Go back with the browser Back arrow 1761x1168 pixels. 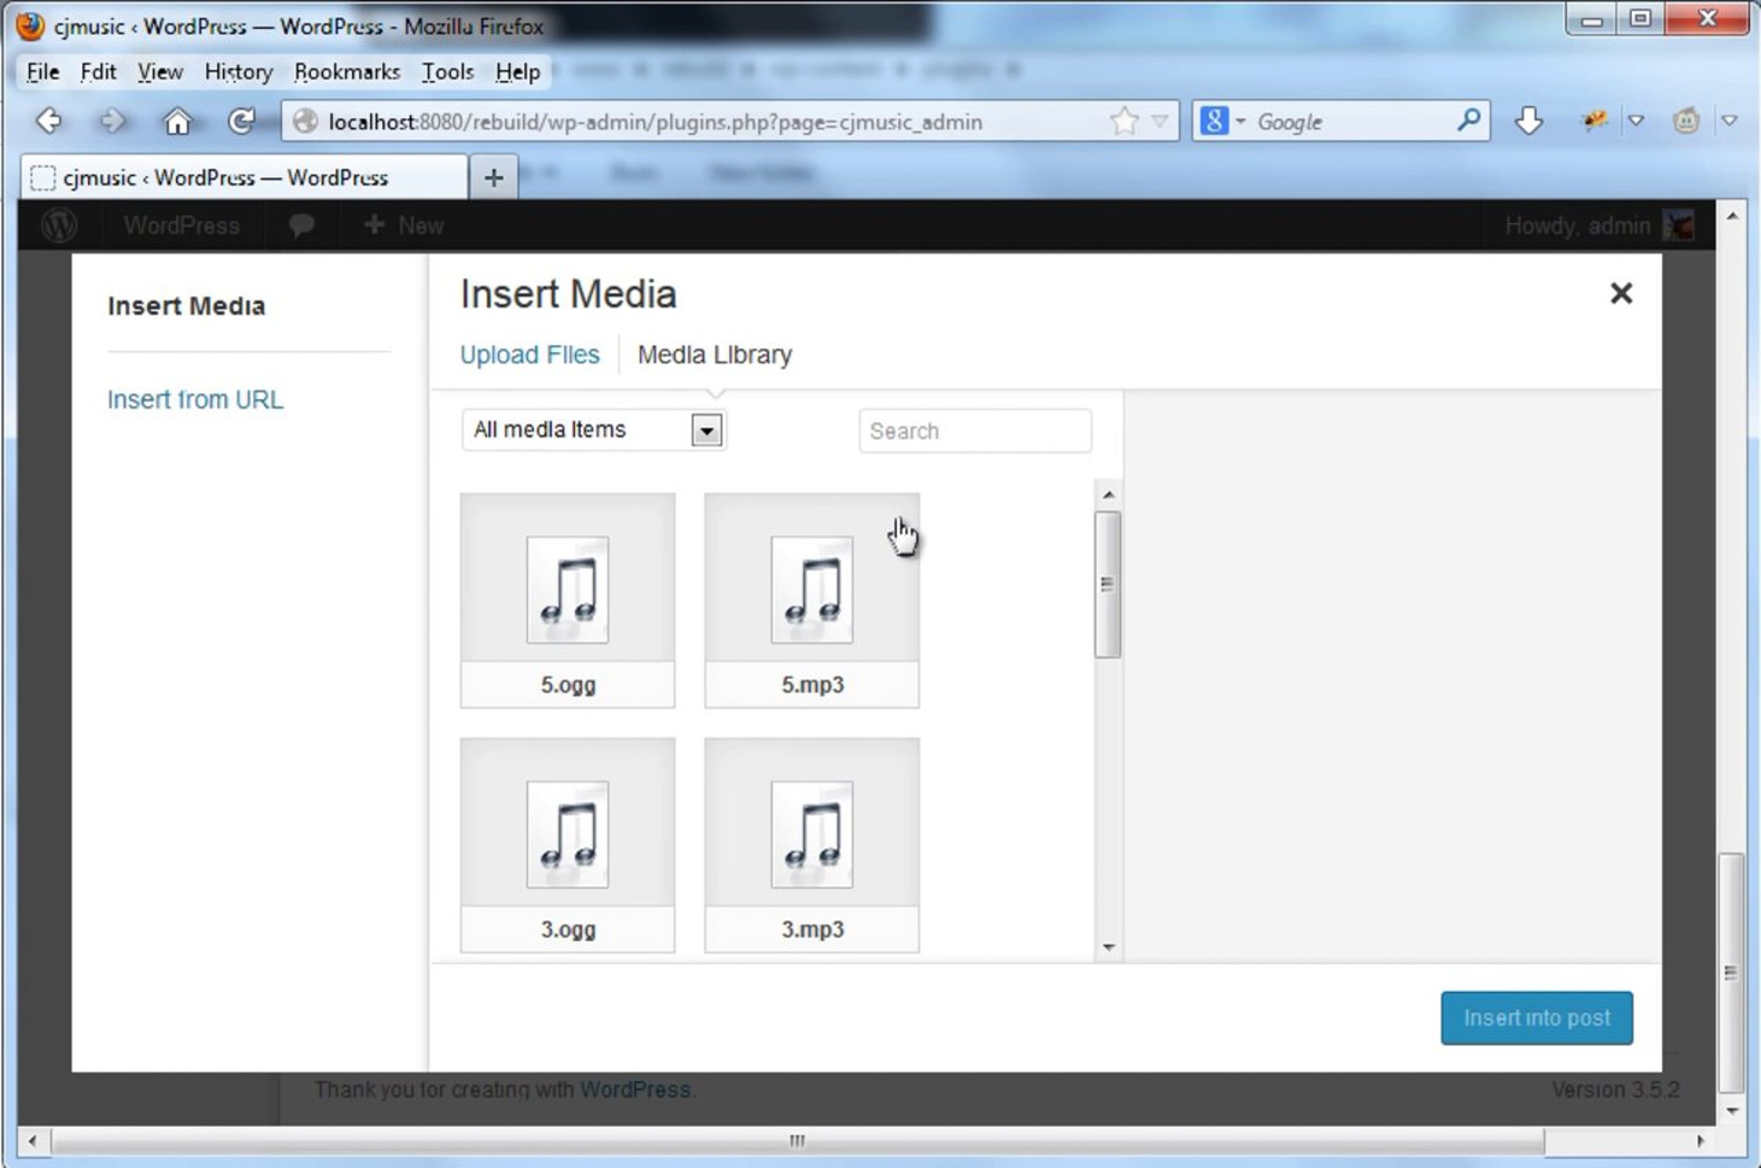pyautogui.click(x=49, y=120)
